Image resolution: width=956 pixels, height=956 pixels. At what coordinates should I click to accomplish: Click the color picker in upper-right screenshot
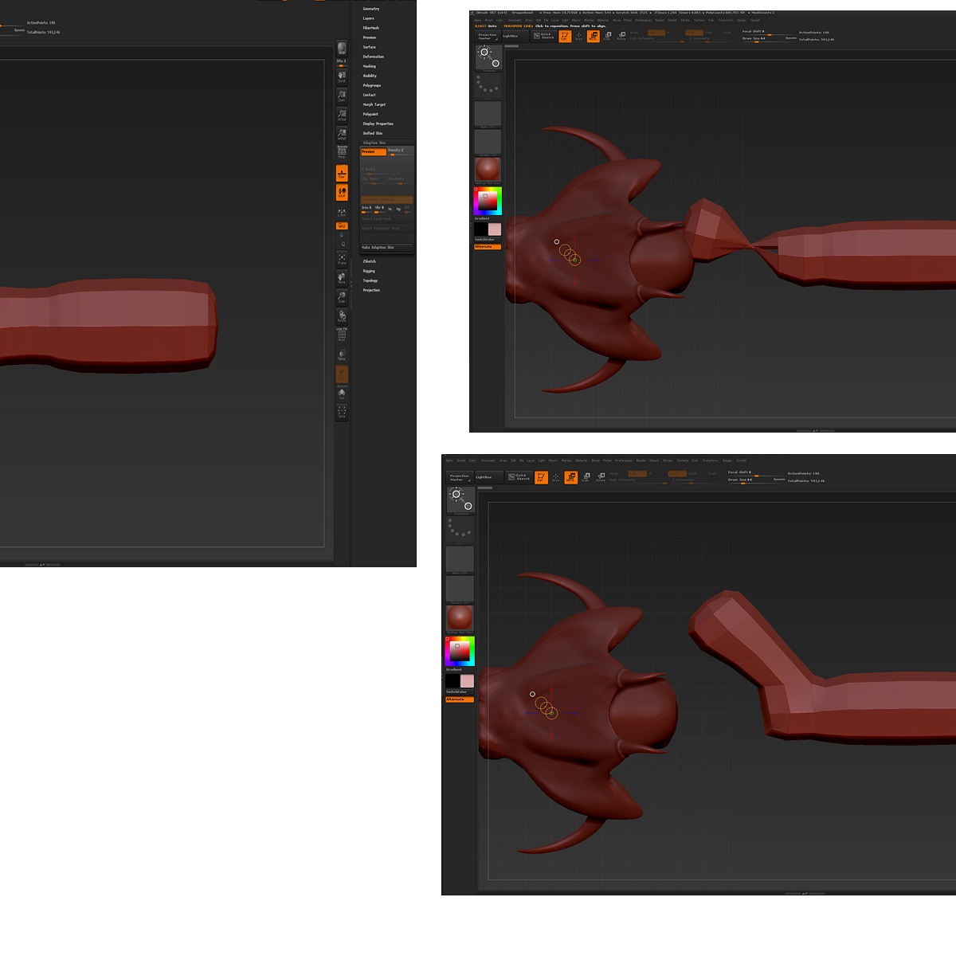tap(488, 201)
